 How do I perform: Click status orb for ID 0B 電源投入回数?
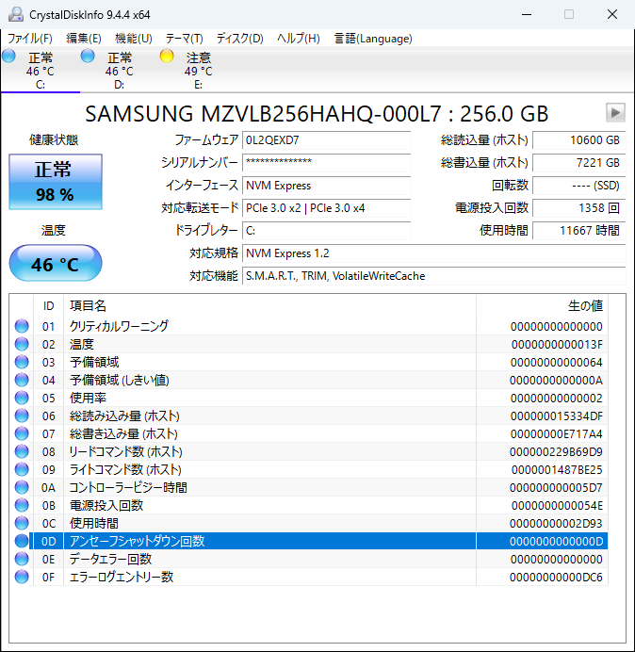point(22,505)
